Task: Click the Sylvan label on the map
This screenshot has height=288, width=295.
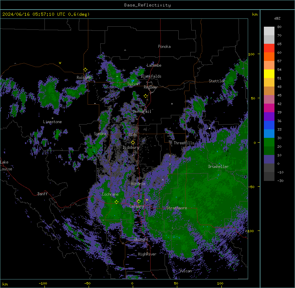Action: (x=133, y=84)
